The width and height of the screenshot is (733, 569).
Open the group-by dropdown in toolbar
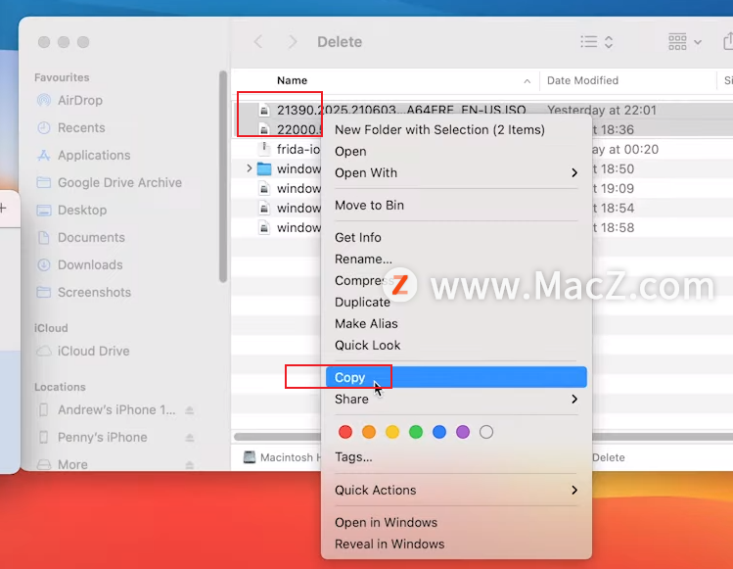[x=685, y=42]
